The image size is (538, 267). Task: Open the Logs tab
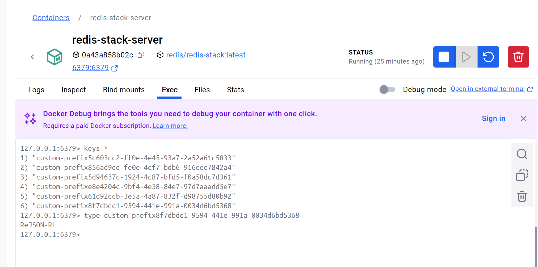click(36, 90)
